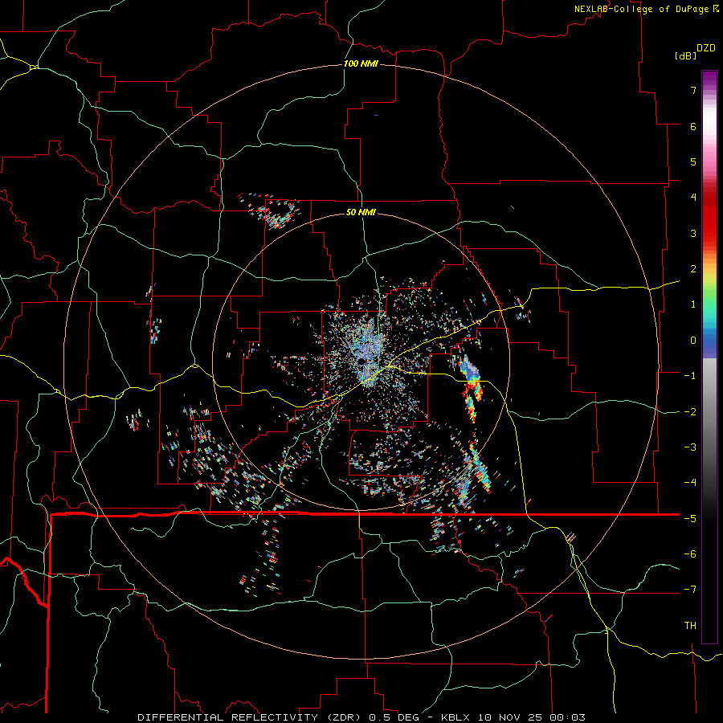723x723 pixels.
Task: Click the -2 value on color scale
Action: pos(690,412)
